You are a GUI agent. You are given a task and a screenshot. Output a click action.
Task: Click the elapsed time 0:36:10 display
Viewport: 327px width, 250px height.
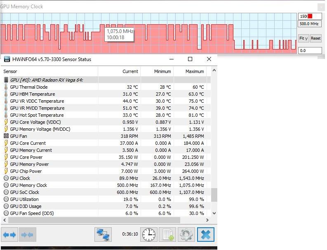point(130,234)
